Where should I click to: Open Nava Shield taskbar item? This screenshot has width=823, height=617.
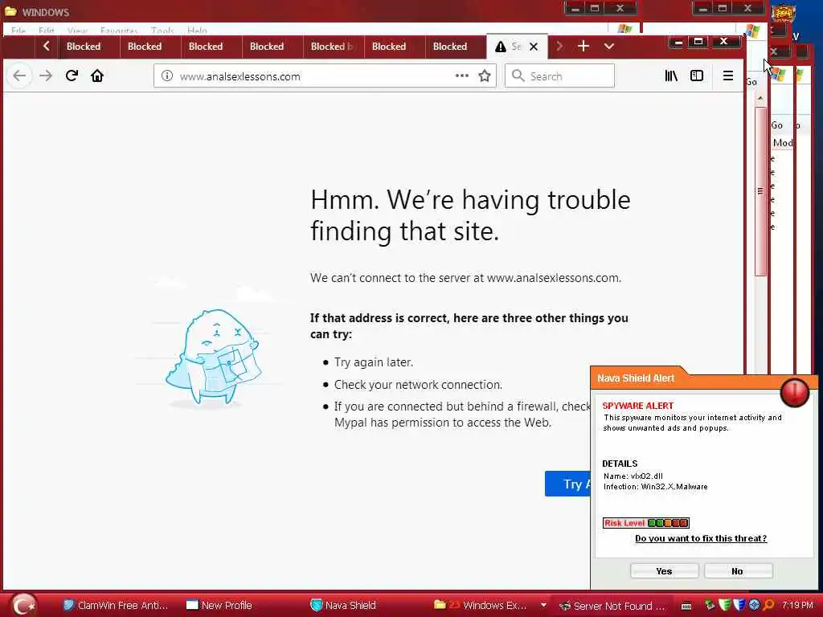tap(344, 605)
